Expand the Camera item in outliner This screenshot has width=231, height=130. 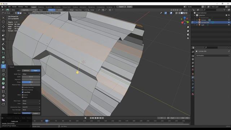[x=197, y=20]
